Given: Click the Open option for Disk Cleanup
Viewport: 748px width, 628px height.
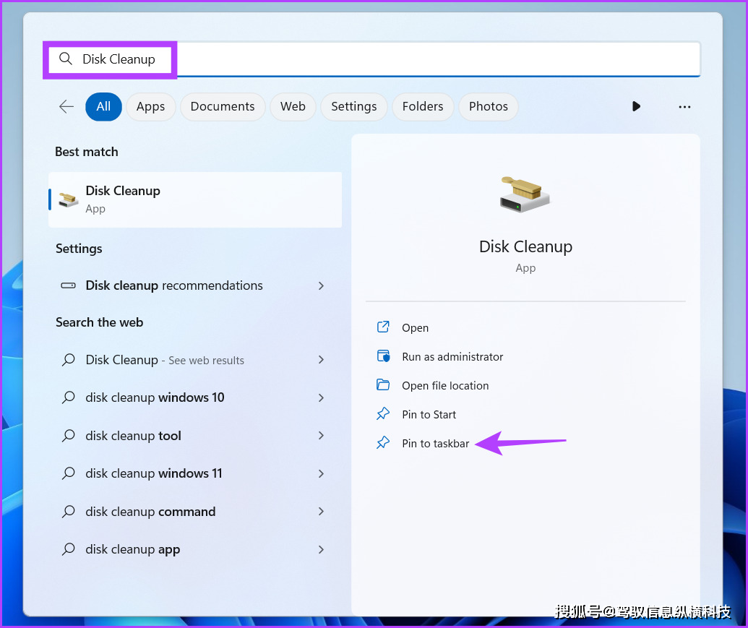Looking at the screenshot, I should [415, 328].
